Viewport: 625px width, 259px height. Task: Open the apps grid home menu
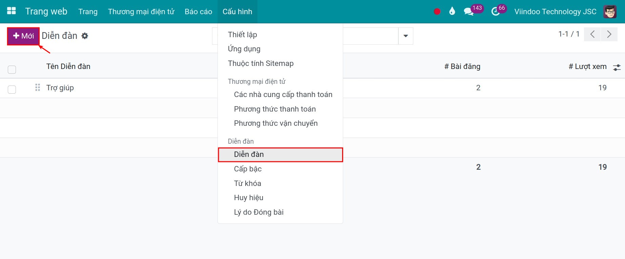[x=12, y=11]
